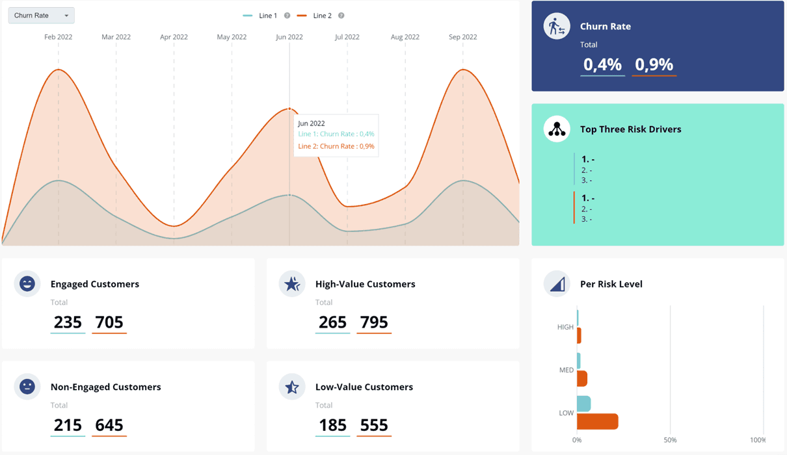Click the 0,9% churn rate value
Screen dimensions: 787x455
coord(654,64)
